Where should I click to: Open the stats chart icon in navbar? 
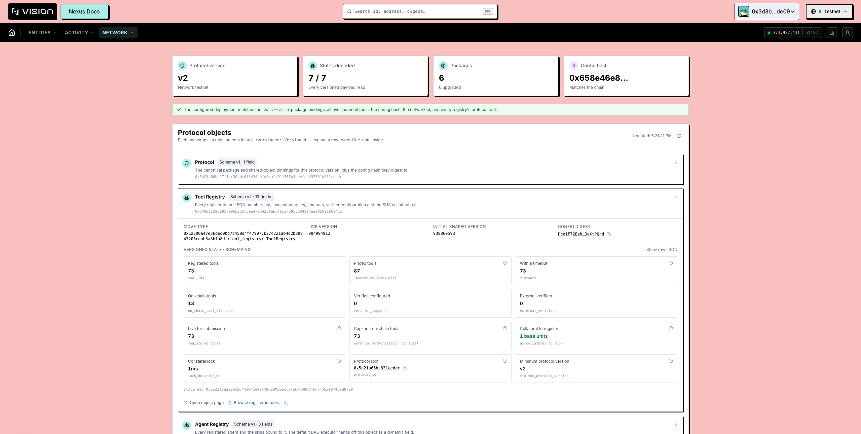coord(832,33)
